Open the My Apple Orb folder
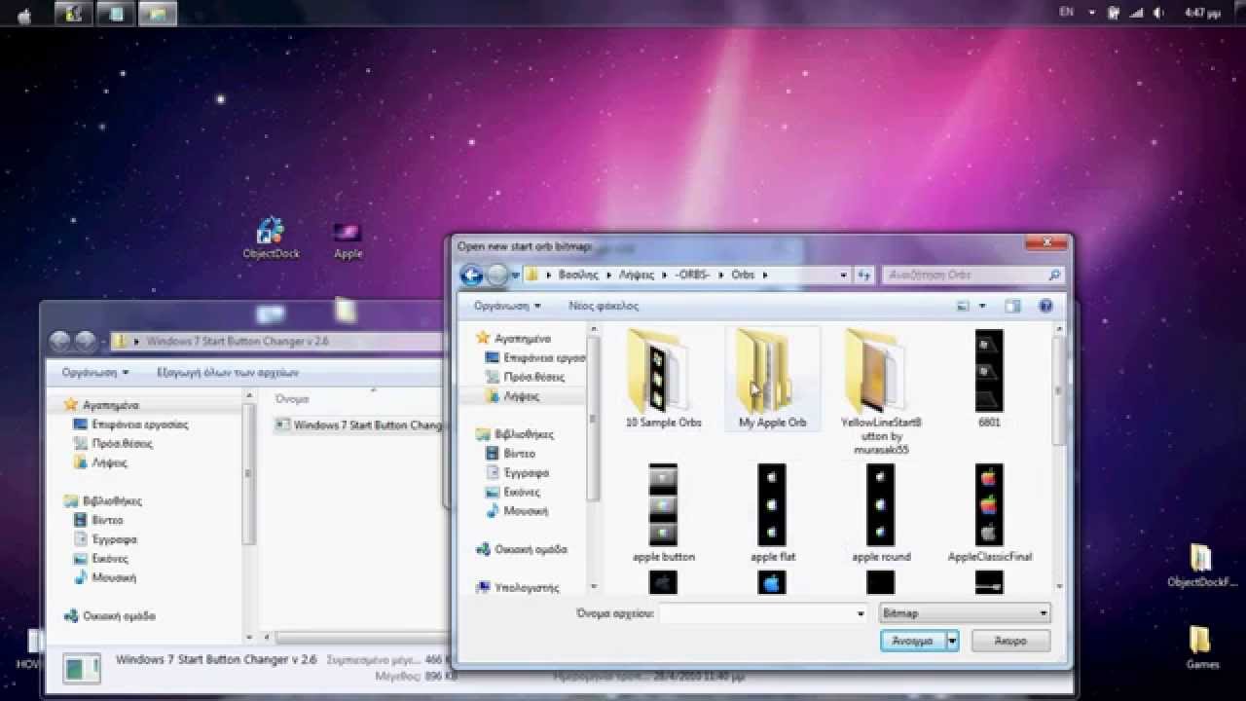The width and height of the screenshot is (1246, 701). point(773,380)
